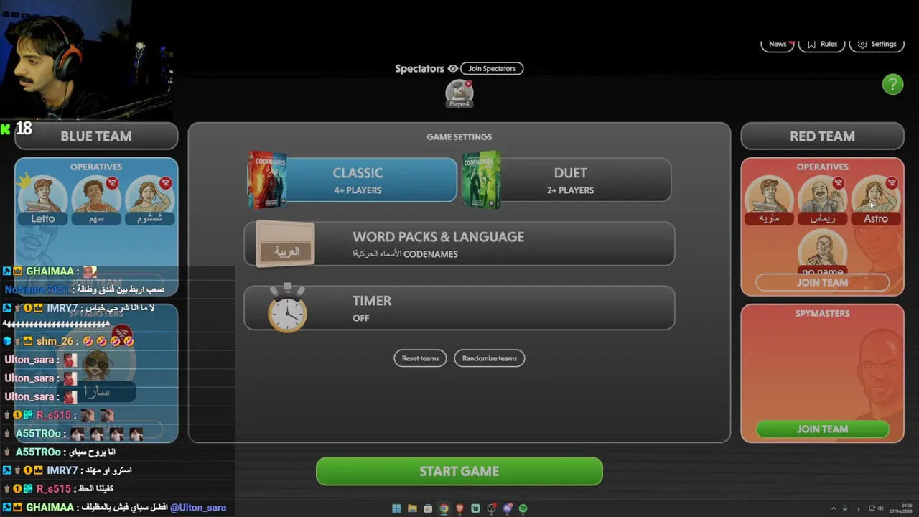The image size is (919, 517).
Task: Click the offline badge on سهم avatar
Action: [113, 183]
